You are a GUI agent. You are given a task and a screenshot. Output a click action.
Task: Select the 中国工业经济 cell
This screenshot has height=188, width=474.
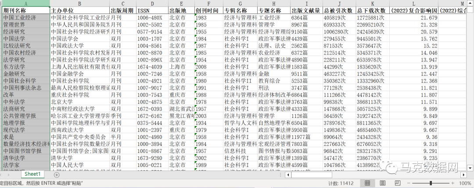[x=26, y=18]
